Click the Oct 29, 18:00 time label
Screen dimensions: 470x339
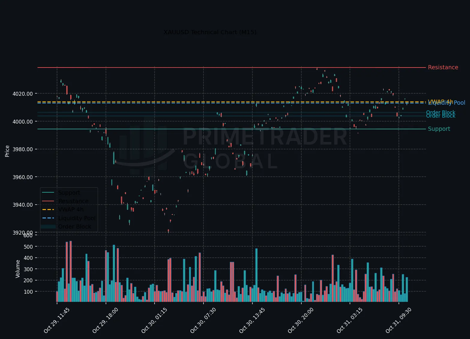pos(105,320)
